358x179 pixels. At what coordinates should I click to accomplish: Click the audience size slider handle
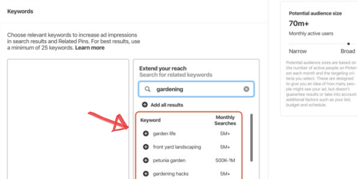pos(348,44)
